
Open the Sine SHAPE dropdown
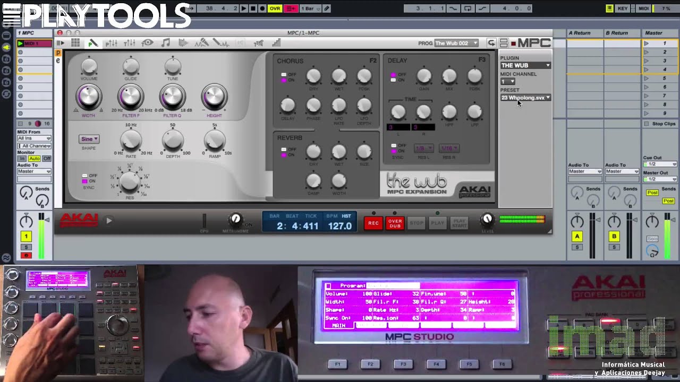89,139
